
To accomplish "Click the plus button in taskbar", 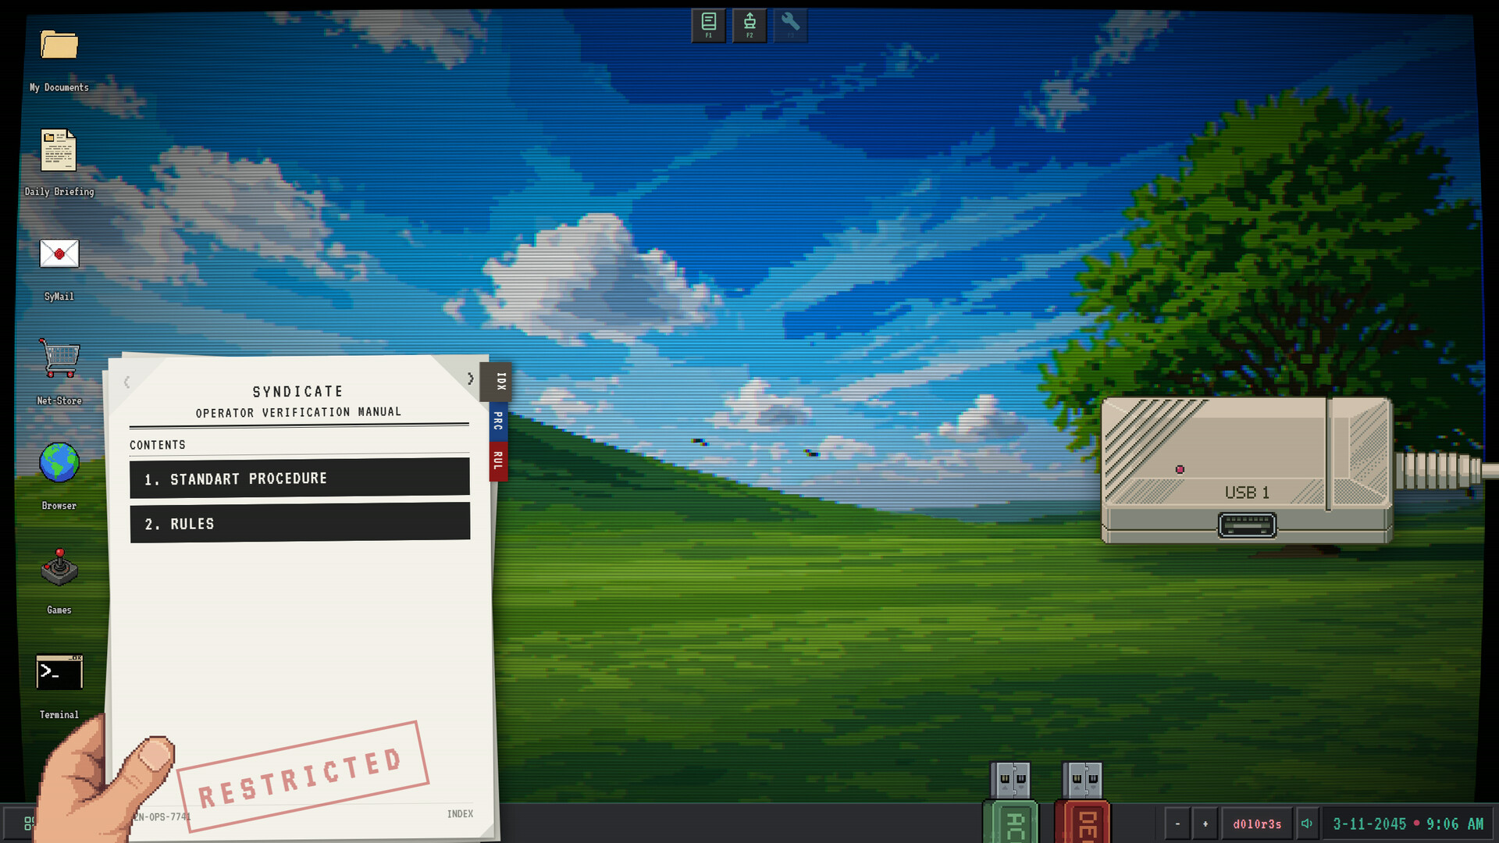I will pyautogui.click(x=1205, y=823).
